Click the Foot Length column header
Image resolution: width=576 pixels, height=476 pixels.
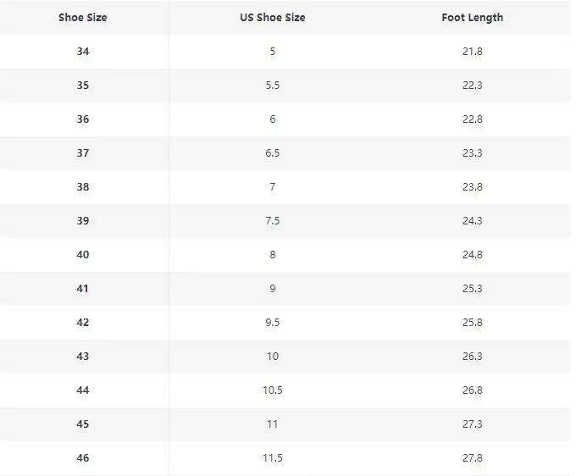[472, 17]
